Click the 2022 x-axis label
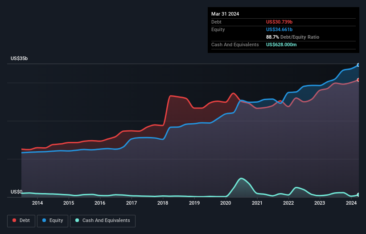Screen dimensions: 366x234 [x=288, y=203]
